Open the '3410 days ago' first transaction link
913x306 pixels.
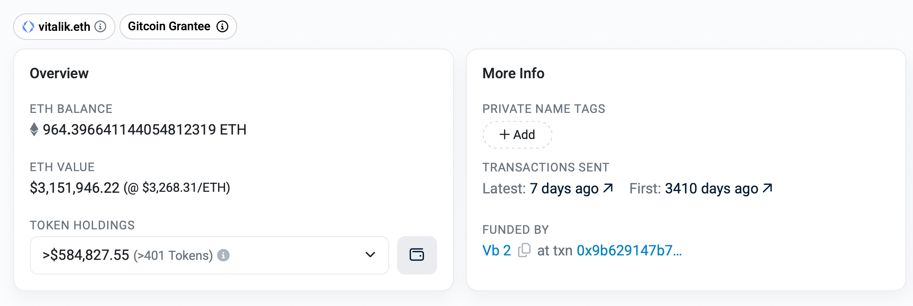711,189
